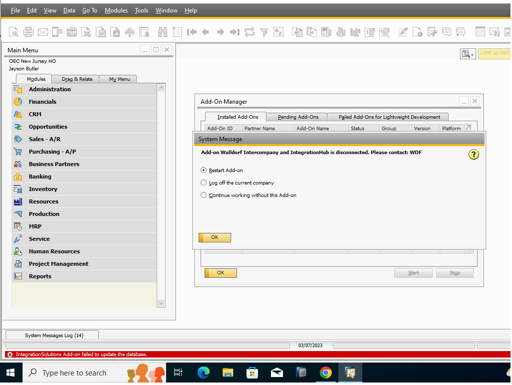
Task: Expand the Financials module in Main Menu
Action: pos(42,102)
